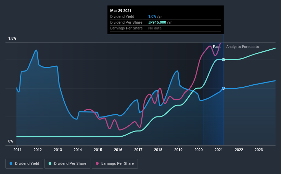The width and height of the screenshot is (281, 174).
Task: Click the Analysts Forecasts label
Action: pyautogui.click(x=242, y=47)
